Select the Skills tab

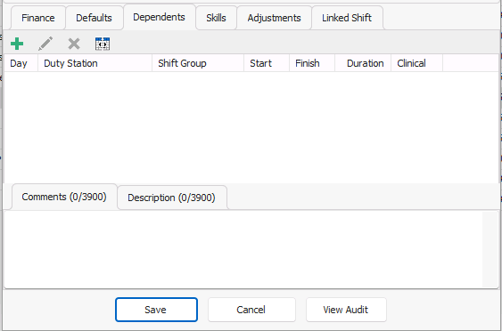pyautogui.click(x=216, y=18)
